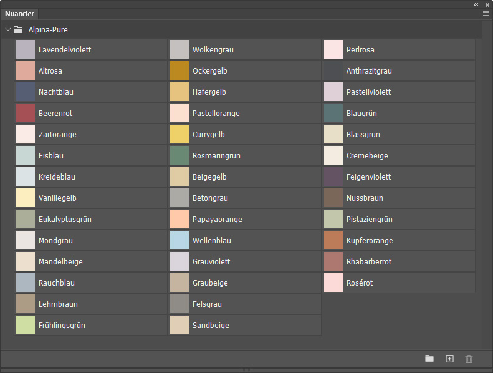Screen dimensions: 493x373
Task: Select the Eukalyptusgrün swatch
Action: tap(26, 219)
